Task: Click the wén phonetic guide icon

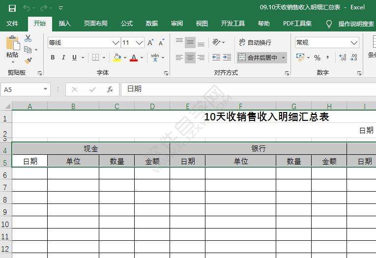Action: (x=155, y=57)
